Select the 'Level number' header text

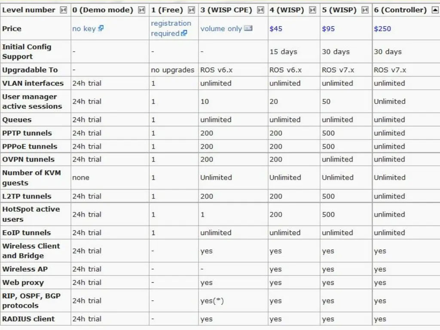point(29,10)
